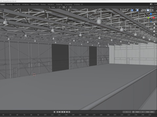Screen dimensions: 157x117
Task: Open the Texture Paint workspace
Action: [x=35, y=5]
